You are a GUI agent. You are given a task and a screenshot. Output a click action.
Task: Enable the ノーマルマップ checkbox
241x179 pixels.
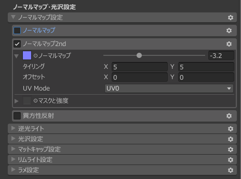point(17,31)
